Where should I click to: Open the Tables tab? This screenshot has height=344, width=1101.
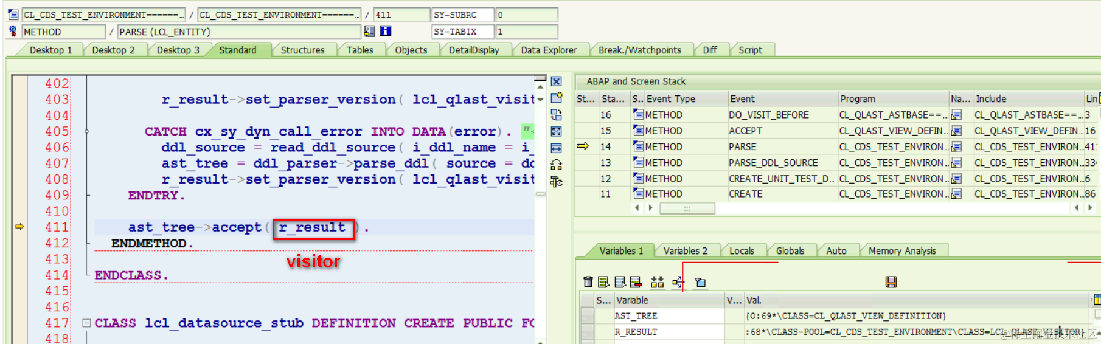pos(360,50)
